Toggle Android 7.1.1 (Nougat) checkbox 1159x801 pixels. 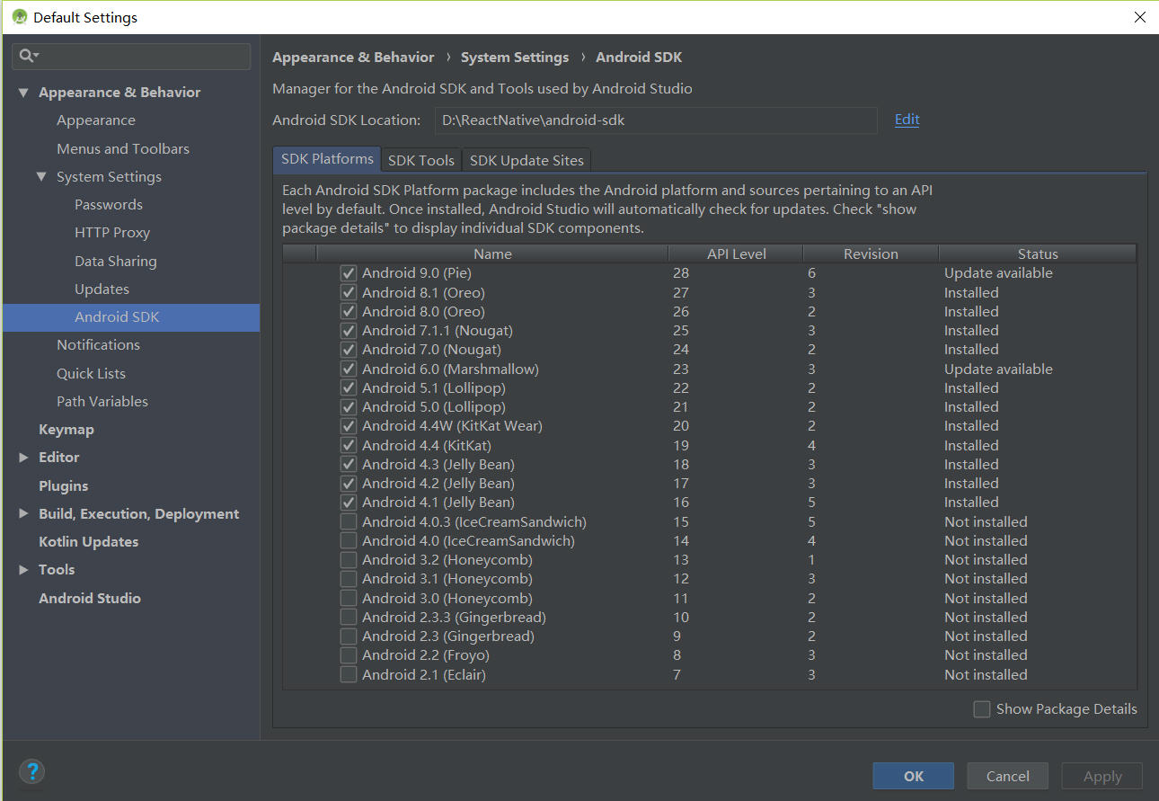point(349,331)
